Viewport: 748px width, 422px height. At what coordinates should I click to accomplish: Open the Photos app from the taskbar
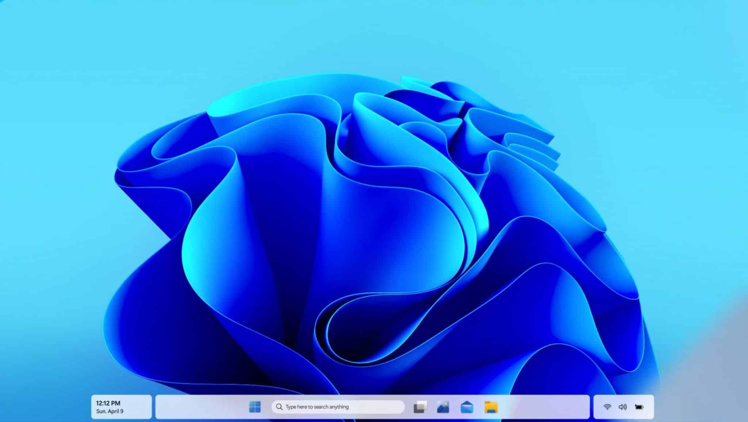click(443, 407)
